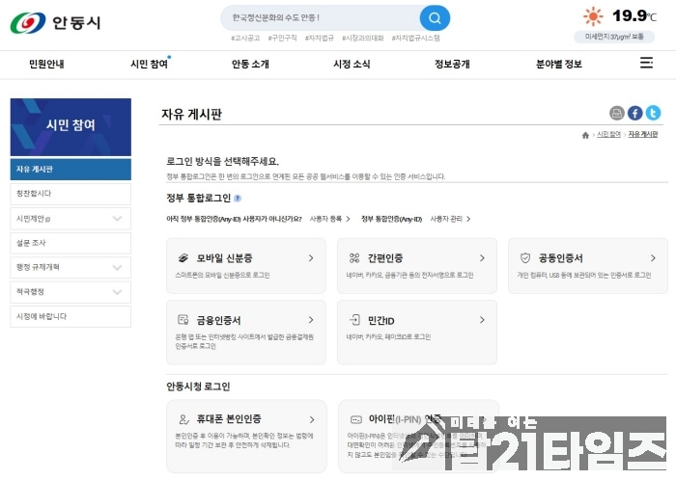Select 자유 게시판 in the sidebar
Screen dimensions: 676x480
70,169
